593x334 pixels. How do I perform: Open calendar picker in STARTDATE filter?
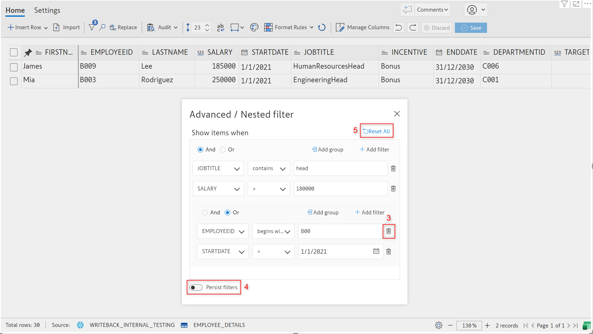pos(376,251)
